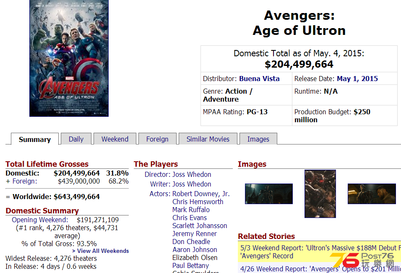The image size is (401, 273).
Task: Click the 68.2% foreign share value
Action: (119, 181)
